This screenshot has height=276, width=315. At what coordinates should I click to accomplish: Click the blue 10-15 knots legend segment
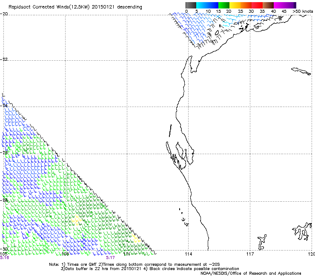(x=213, y=5)
